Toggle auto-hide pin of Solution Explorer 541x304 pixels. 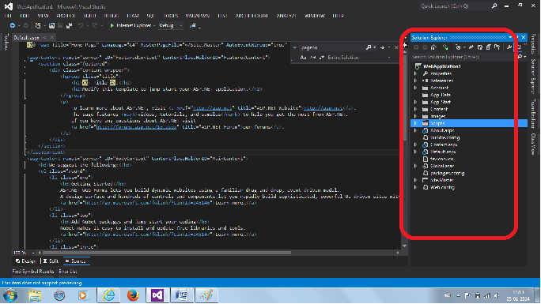click(x=517, y=37)
